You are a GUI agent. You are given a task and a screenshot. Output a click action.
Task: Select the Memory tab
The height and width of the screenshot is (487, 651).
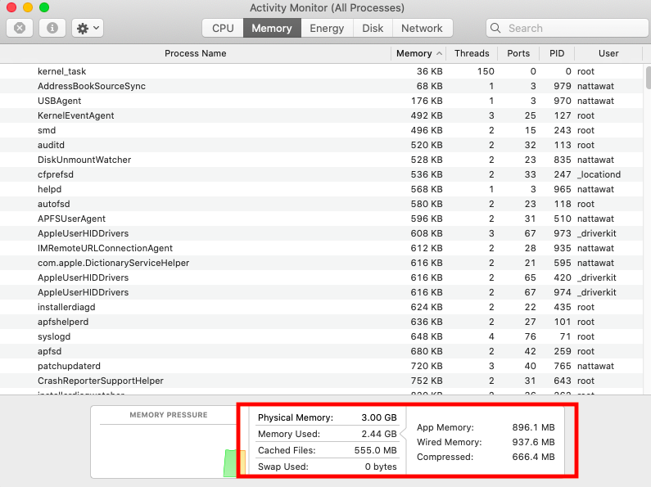coord(272,28)
